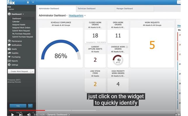Open the Settings gear icon

(x=9, y=65)
